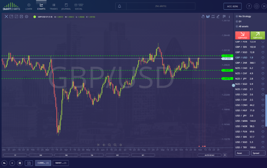Image resolution: width=267 pixels, height=168 pixels.
Task: Open chart settings gear icon
Action: coord(27,16)
